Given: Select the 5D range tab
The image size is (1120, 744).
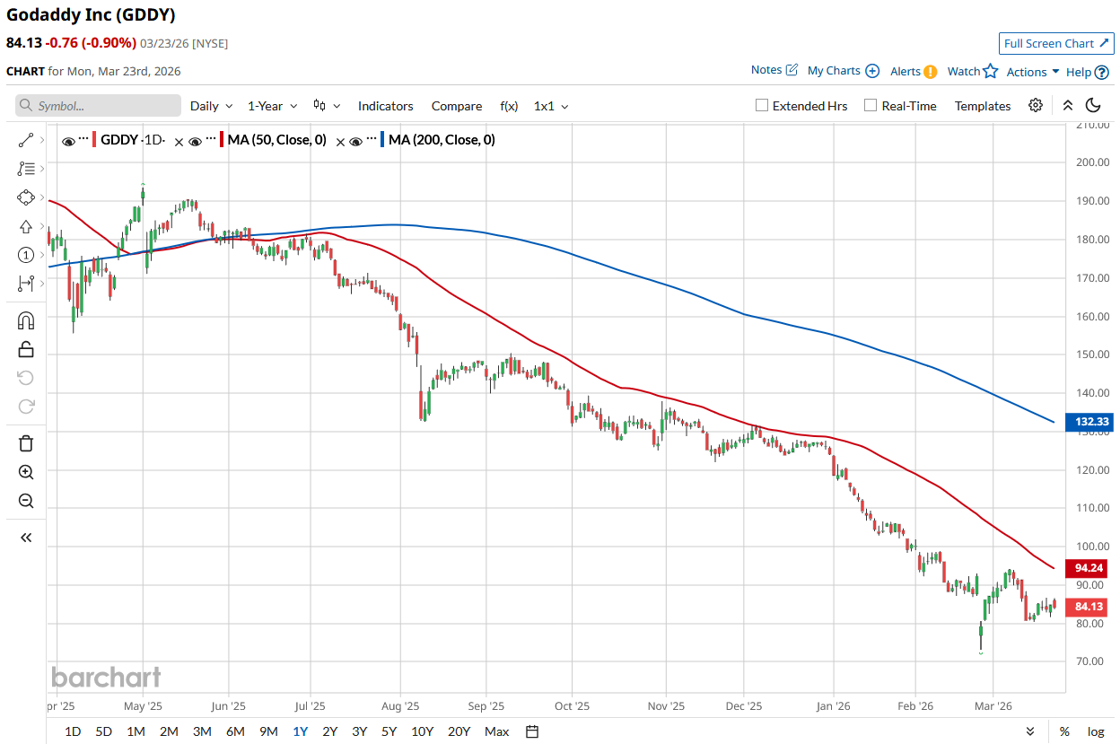Looking at the screenshot, I should [x=104, y=731].
